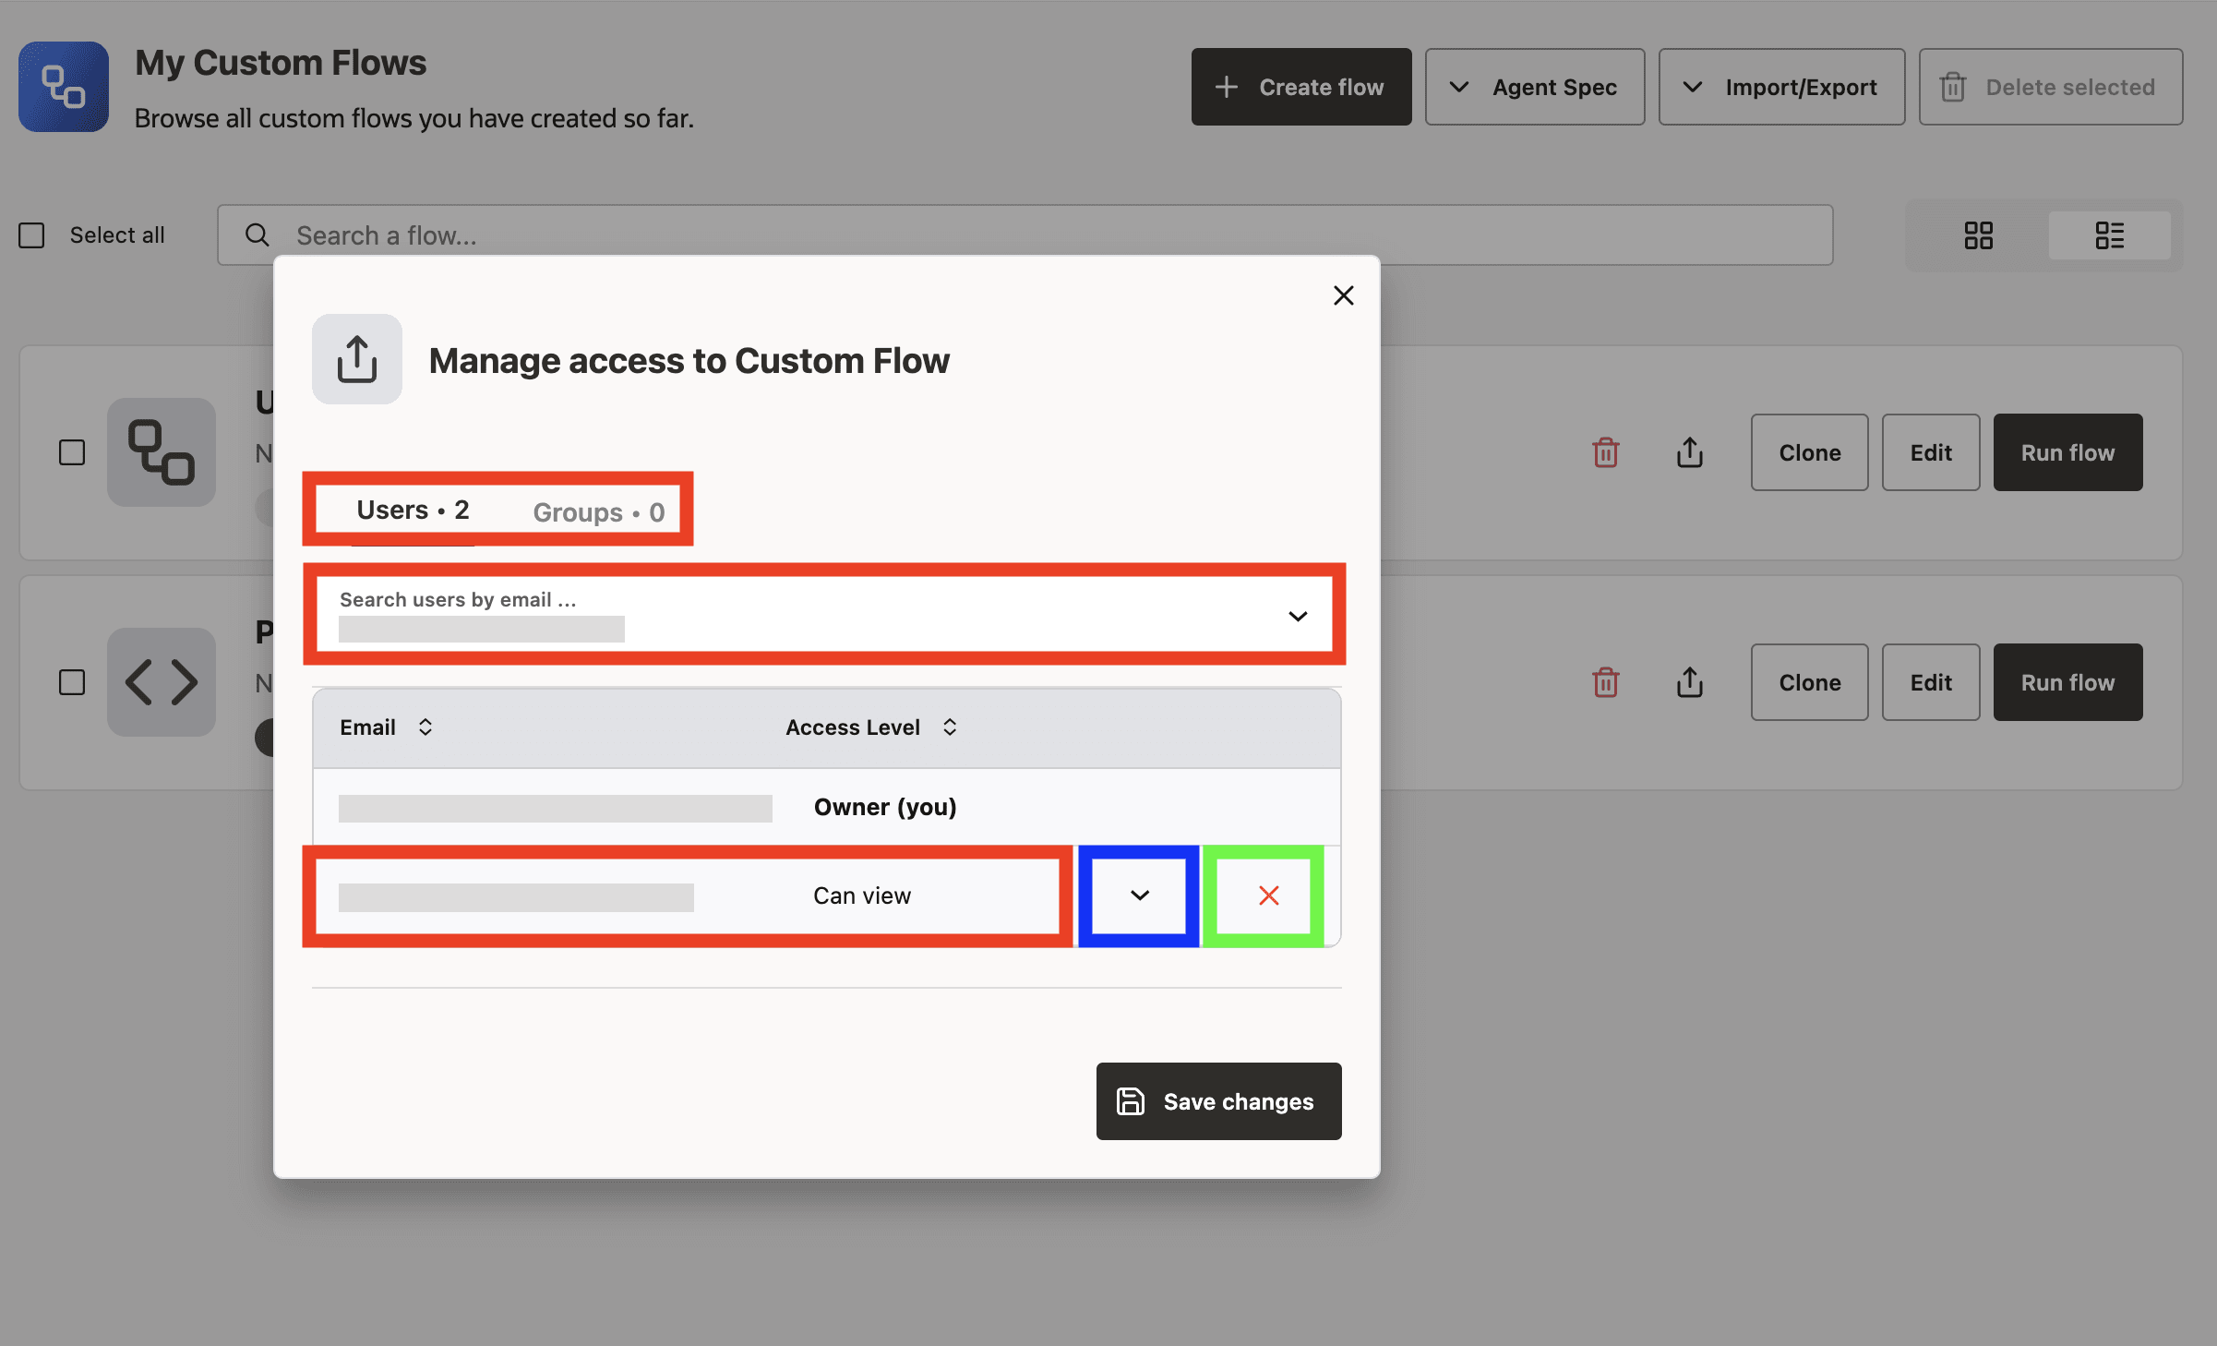Share the first flow using upload icon
2217x1346 pixels.
[x=1690, y=452]
